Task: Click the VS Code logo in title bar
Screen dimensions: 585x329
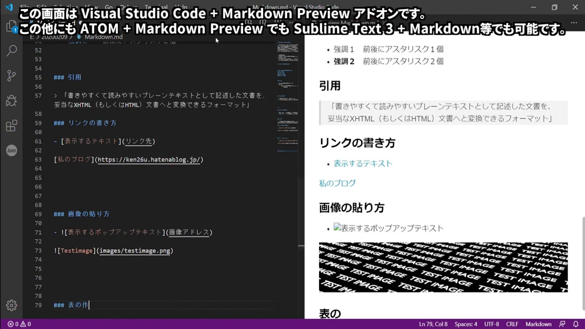Action: coord(9,7)
